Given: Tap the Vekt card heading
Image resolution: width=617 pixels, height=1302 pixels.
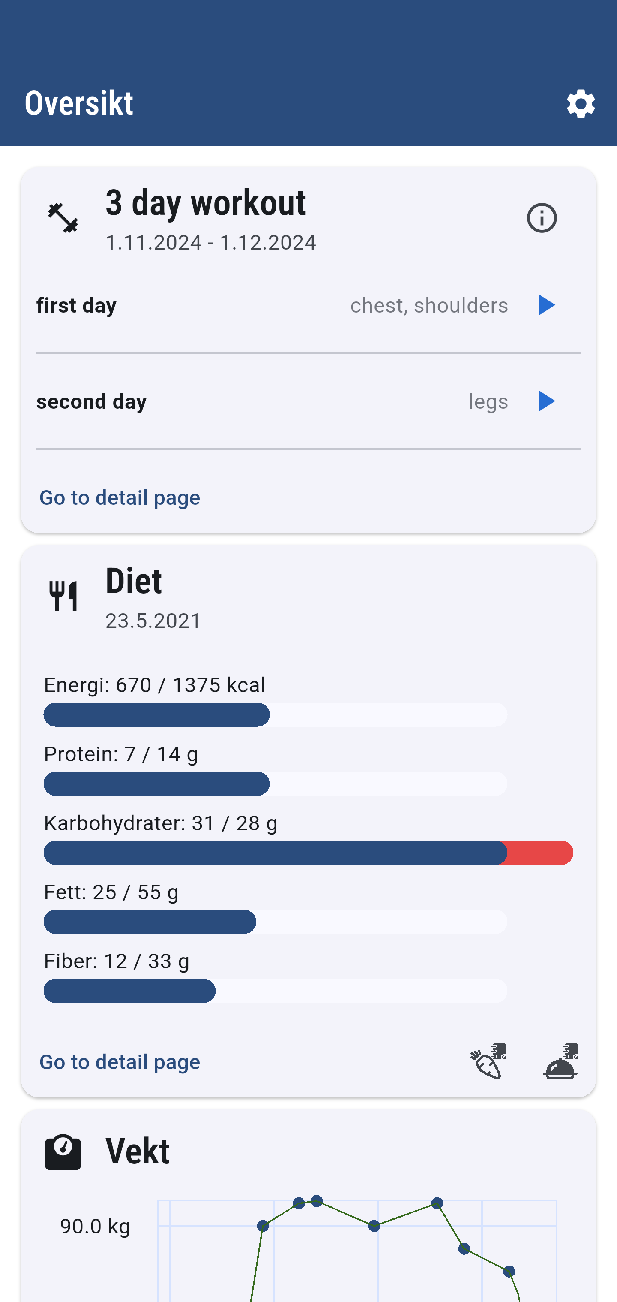Looking at the screenshot, I should pyautogui.click(x=138, y=1151).
